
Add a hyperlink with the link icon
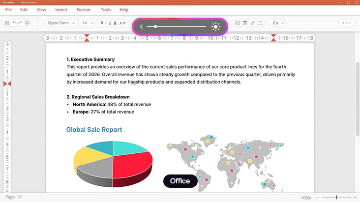coord(253,23)
